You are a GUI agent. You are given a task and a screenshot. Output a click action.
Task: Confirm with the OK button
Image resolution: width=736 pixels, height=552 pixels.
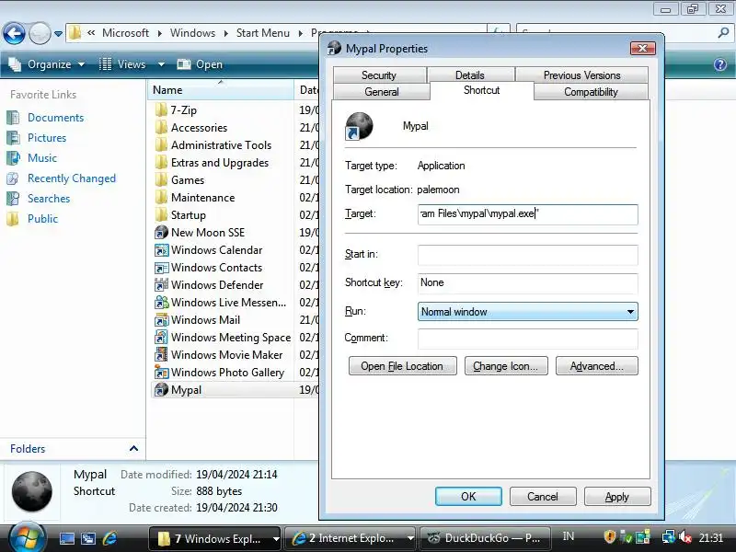tap(468, 497)
